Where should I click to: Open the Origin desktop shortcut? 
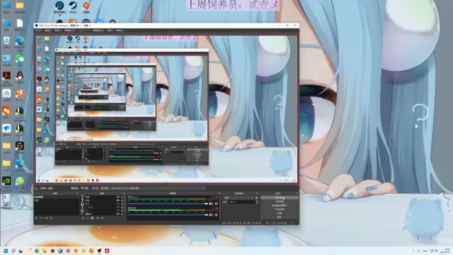86,7
